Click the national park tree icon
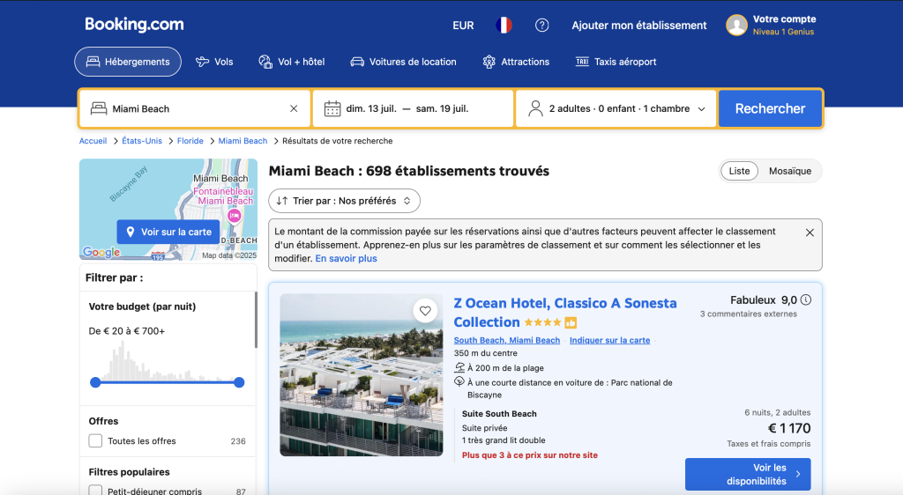The width and height of the screenshot is (903, 495). click(x=459, y=381)
